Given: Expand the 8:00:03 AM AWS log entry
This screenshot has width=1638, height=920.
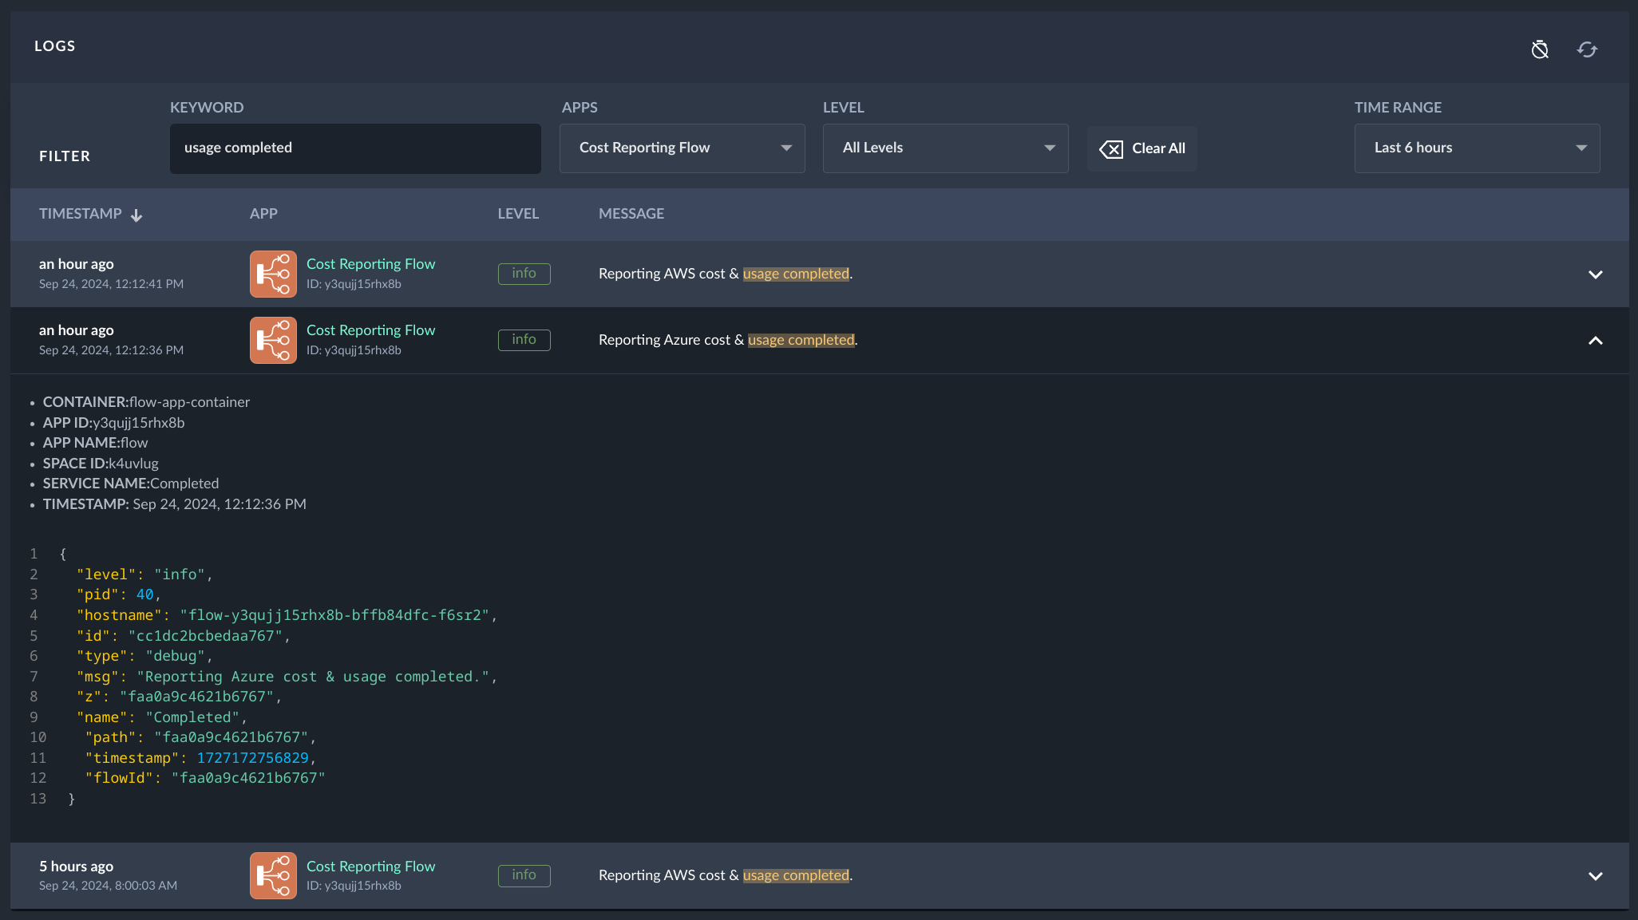Looking at the screenshot, I should tap(1595, 876).
